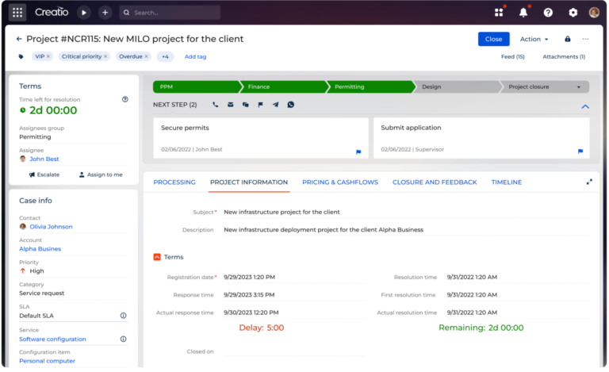
Task: Go back using the left arrow
Action: (x=19, y=39)
